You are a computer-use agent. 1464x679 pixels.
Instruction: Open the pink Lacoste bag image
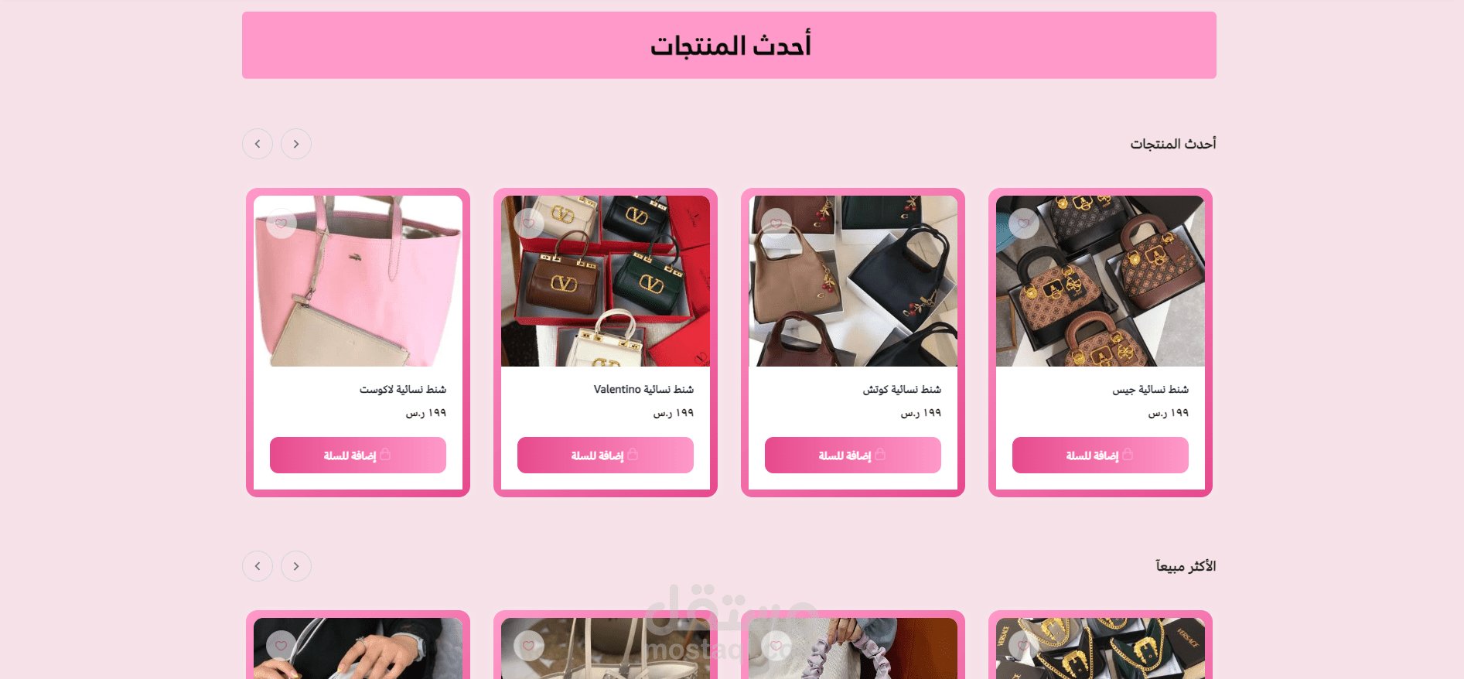pyautogui.click(x=358, y=281)
